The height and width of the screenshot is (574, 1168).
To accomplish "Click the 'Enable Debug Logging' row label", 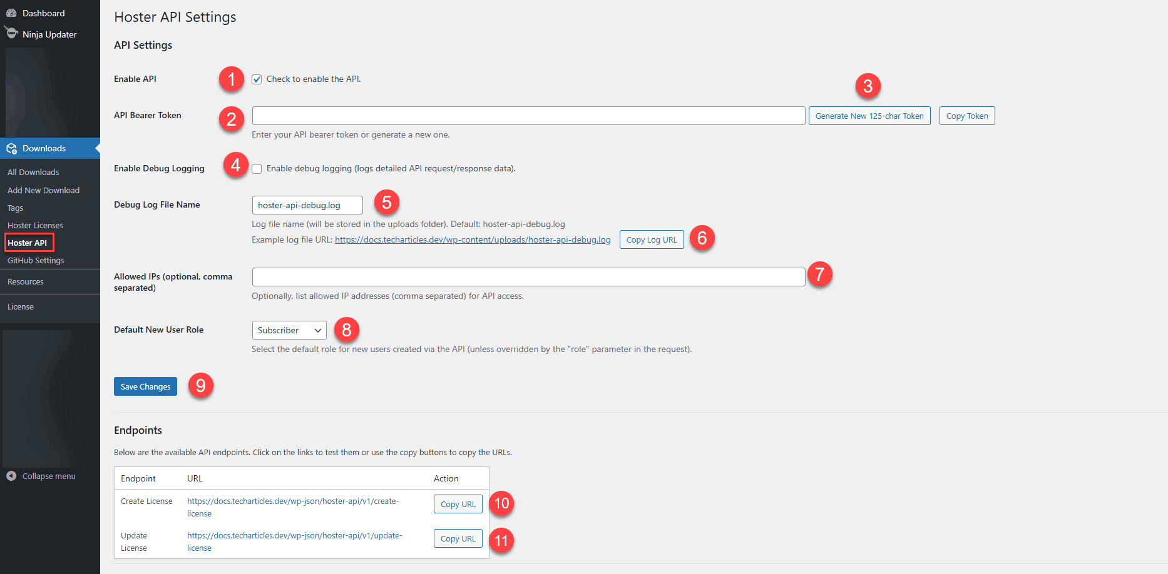I will point(159,168).
